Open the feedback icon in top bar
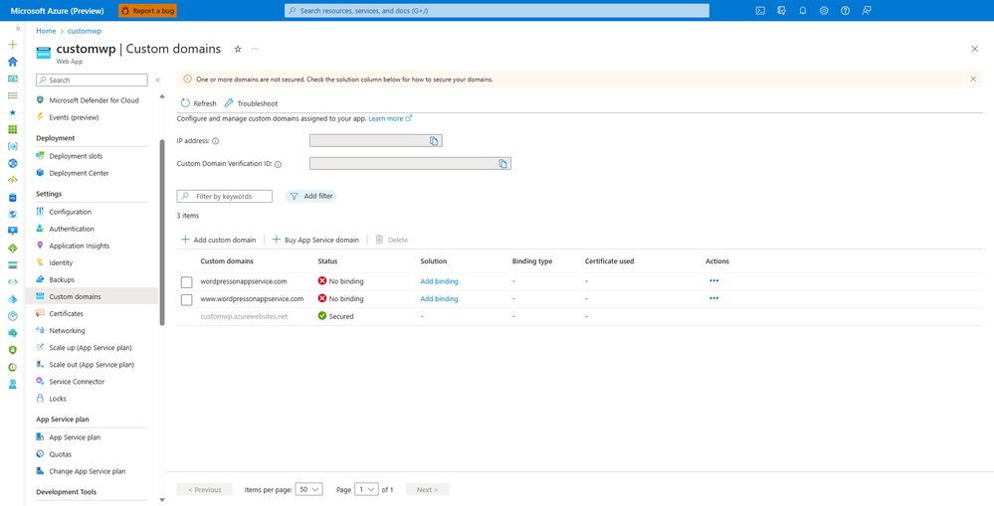Image resolution: width=994 pixels, height=506 pixels. 867,11
